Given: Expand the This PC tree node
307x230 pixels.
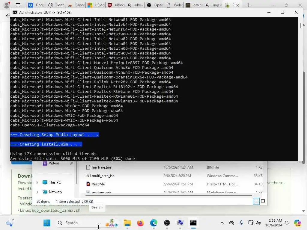Looking at the screenshot, I should [37, 182].
